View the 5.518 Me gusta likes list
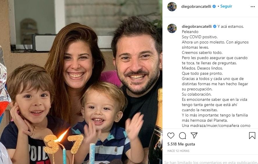258x164 pixels. coord(181,144)
